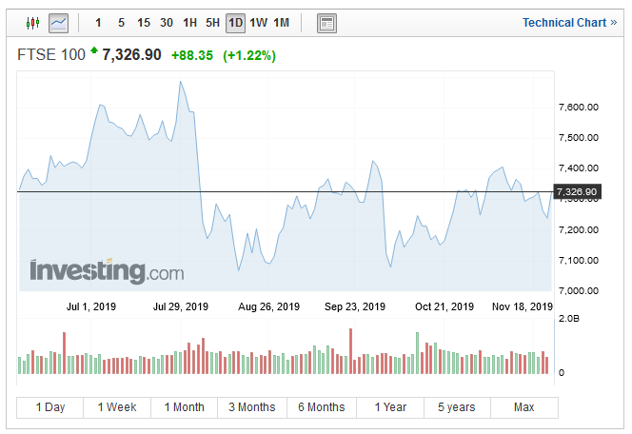This screenshot has height=434, width=632.
Task: Click the (+1.22%) percent change
Action: click(x=249, y=55)
